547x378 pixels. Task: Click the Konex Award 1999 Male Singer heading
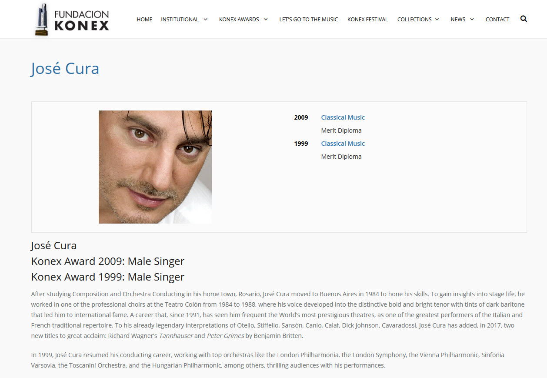pos(108,277)
